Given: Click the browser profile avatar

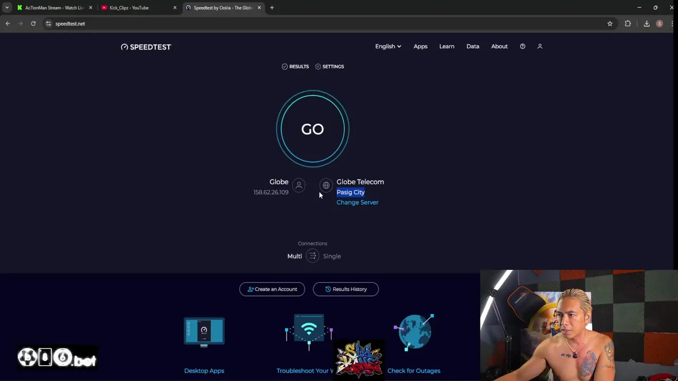Looking at the screenshot, I should 659,24.
